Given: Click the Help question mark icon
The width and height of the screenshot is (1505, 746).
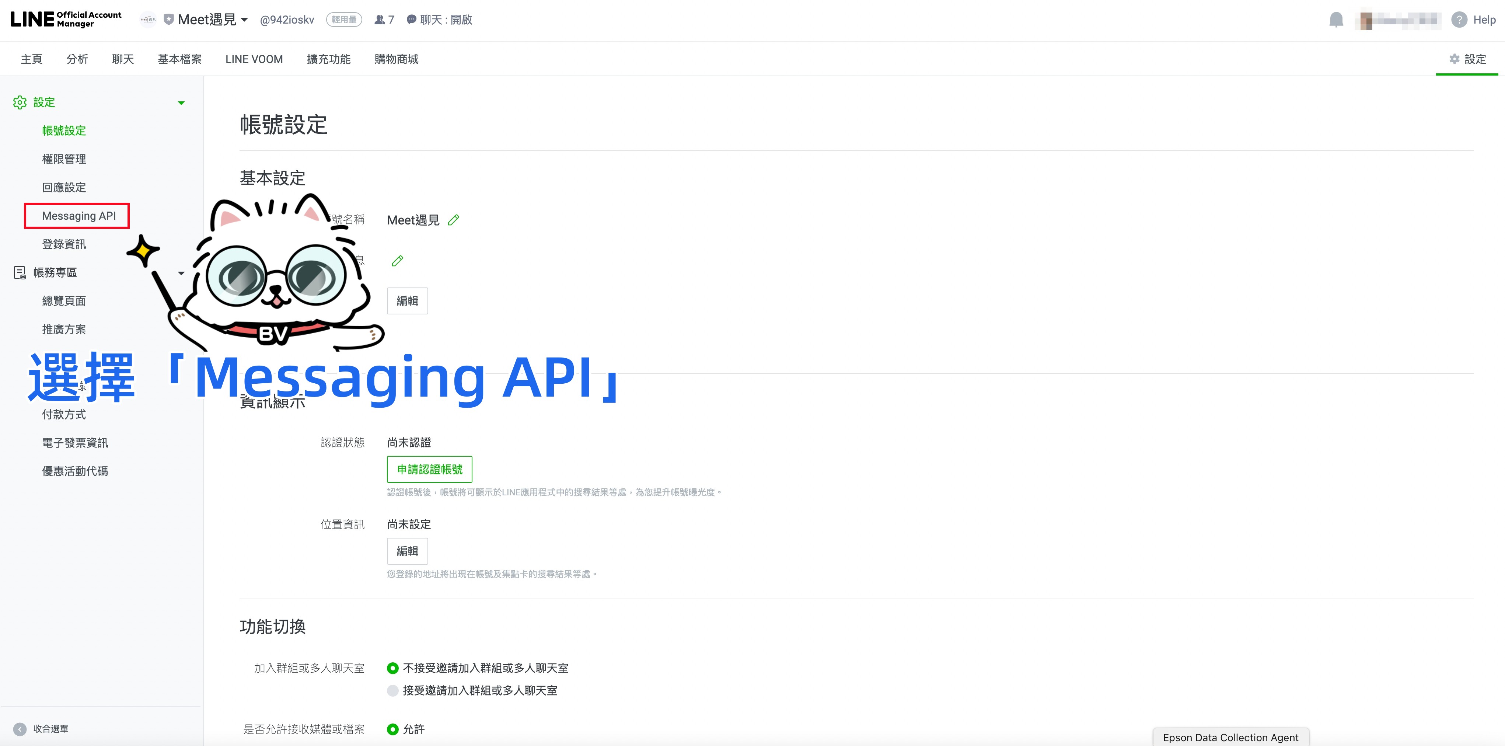Looking at the screenshot, I should [x=1459, y=19].
